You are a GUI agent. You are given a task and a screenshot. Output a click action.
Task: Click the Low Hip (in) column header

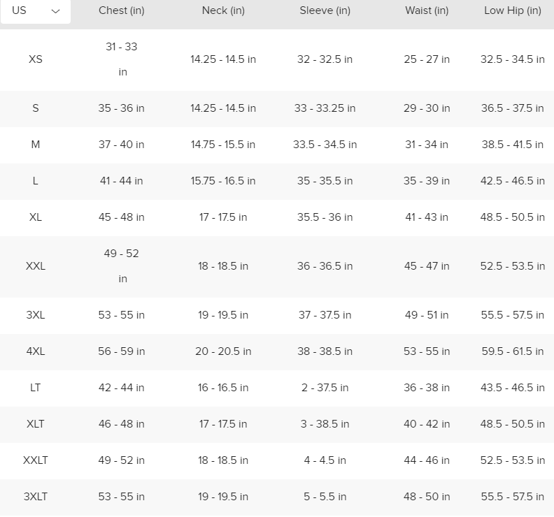(x=513, y=10)
